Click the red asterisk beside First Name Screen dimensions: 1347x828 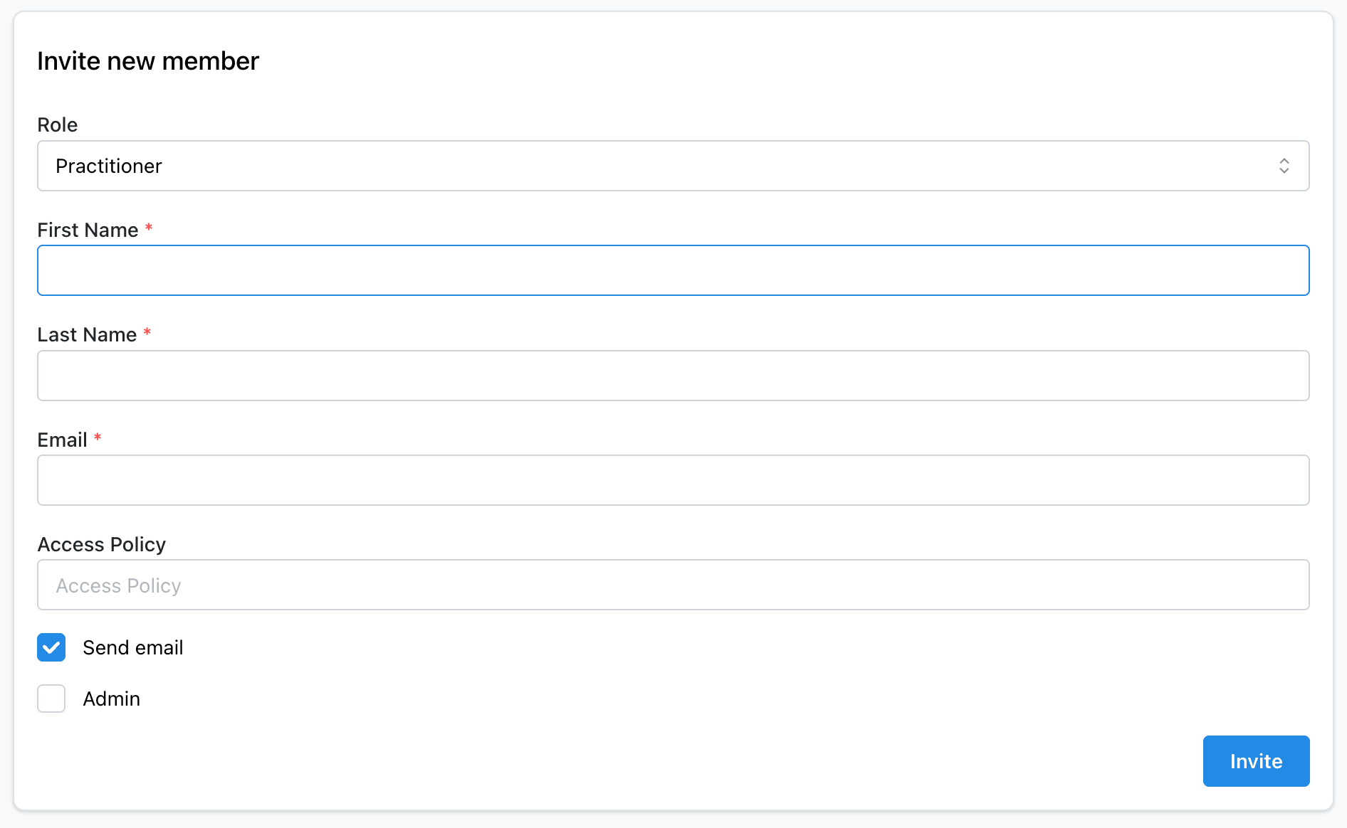[149, 228]
